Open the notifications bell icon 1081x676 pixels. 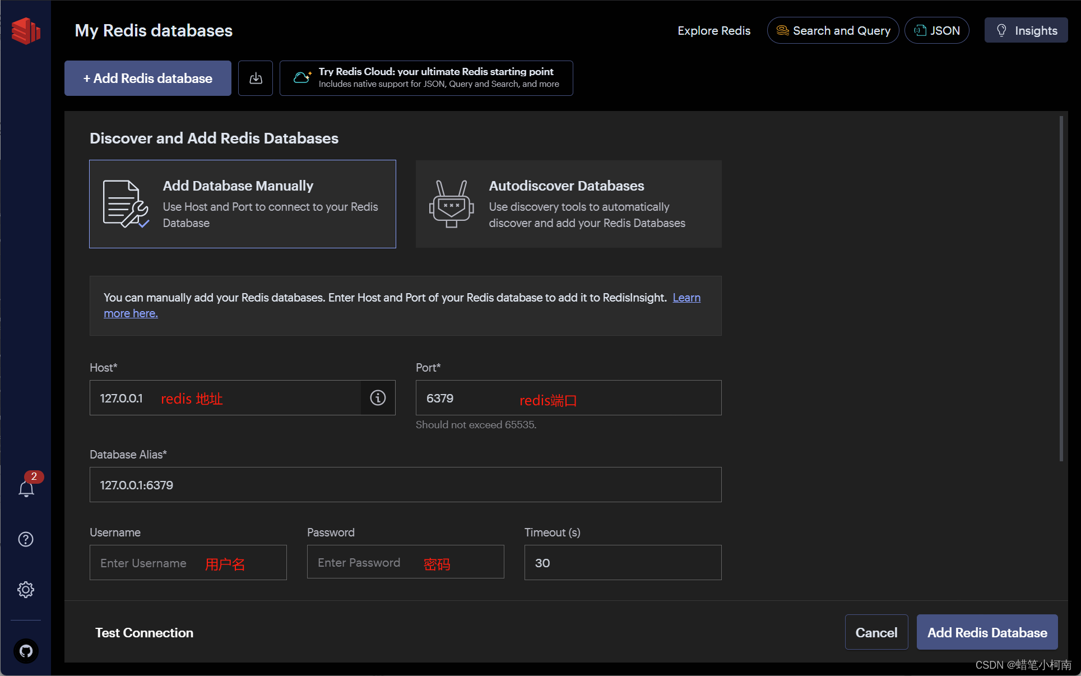pos(26,489)
